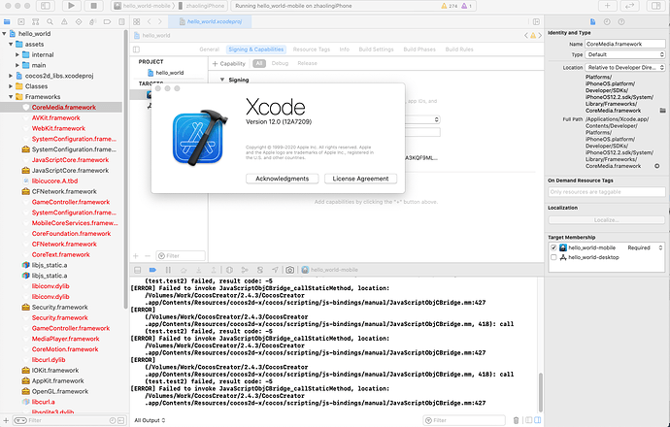This screenshot has width=670, height=427.
Task: Click Simulate Location arrow icon
Action: [275, 270]
